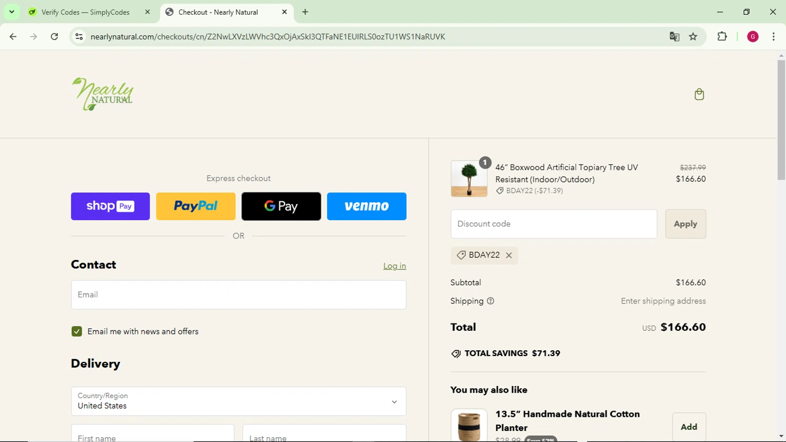The width and height of the screenshot is (786, 442).
Task: Pay with Google Pay button
Action: pos(281,206)
